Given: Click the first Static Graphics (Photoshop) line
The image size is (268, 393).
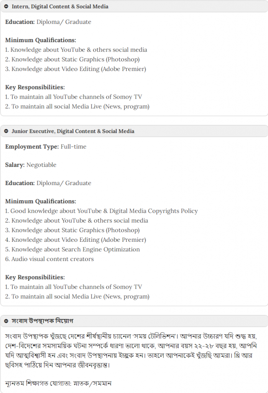Looking at the screenshot, I should tap(72, 59).
